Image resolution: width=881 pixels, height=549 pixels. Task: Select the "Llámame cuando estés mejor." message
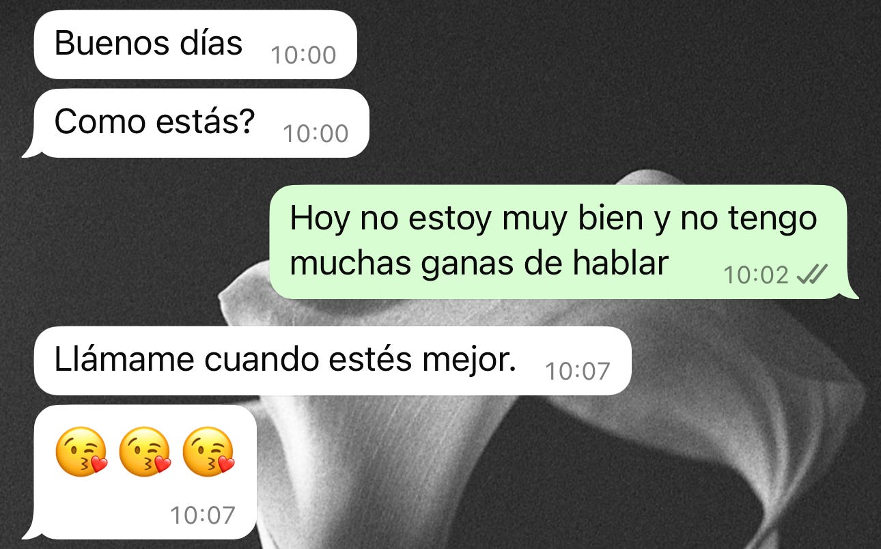point(333,361)
